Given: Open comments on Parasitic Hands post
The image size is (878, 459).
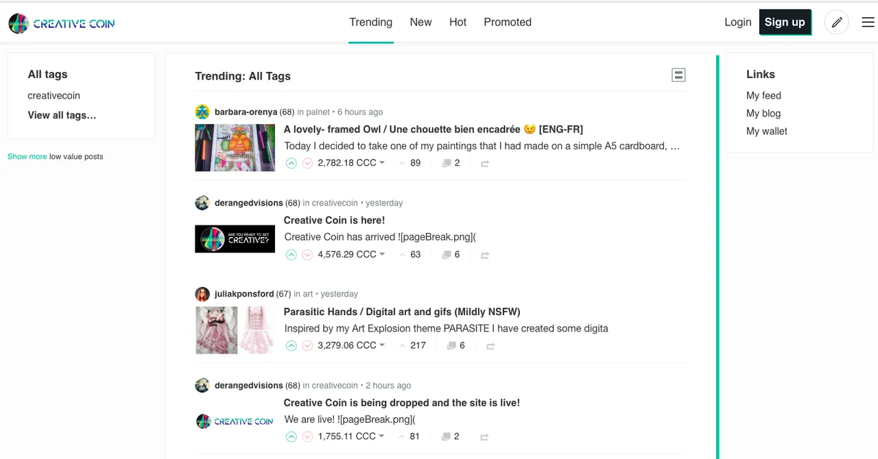Looking at the screenshot, I should (x=451, y=346).
